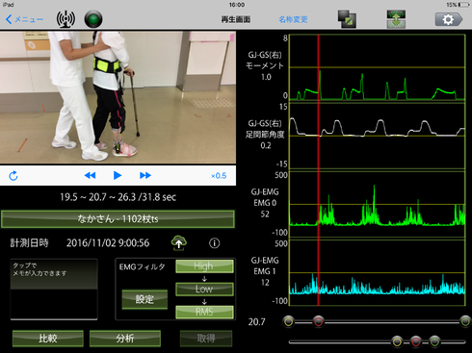The width and height of the screenshot is (472, 353).
Task: Rewind the video
Action: pos(90,175)
